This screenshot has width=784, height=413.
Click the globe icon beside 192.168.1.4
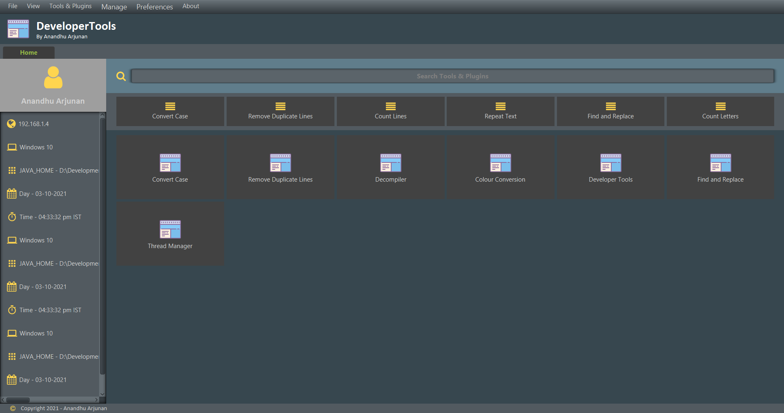point(11,124)
